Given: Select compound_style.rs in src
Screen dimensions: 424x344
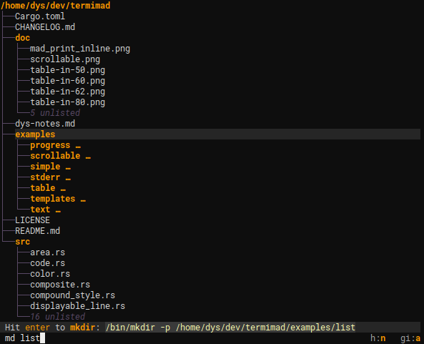Looking at the screenshot, I should pyautogui.click(x=72, y=295).
